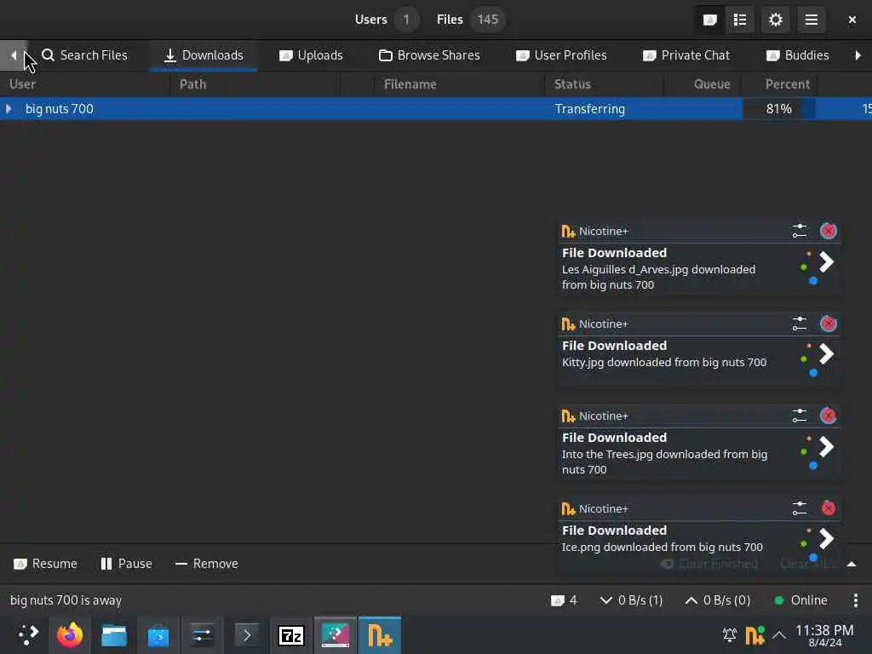
Task: Open 7-Zip from the taskbar
Action: (291, 635)
